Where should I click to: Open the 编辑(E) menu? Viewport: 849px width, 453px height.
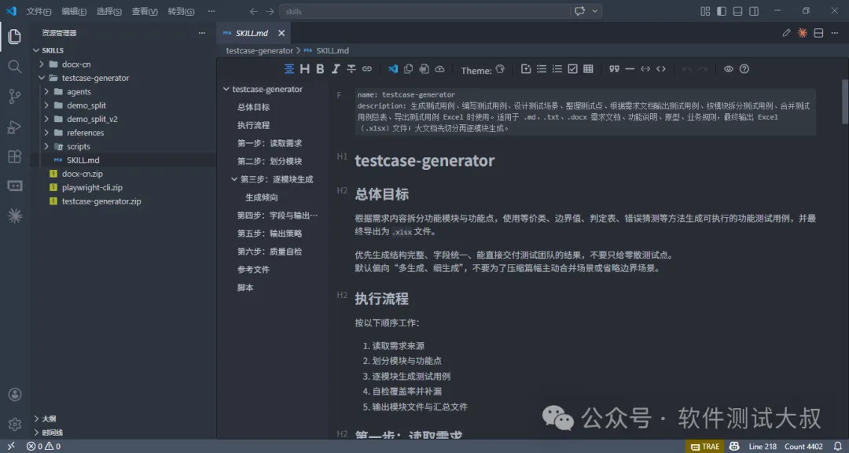pyautogui.click(x=74, y=11)
